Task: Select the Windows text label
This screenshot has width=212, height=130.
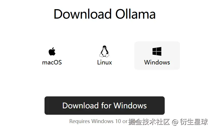Action: coord(157,62)
